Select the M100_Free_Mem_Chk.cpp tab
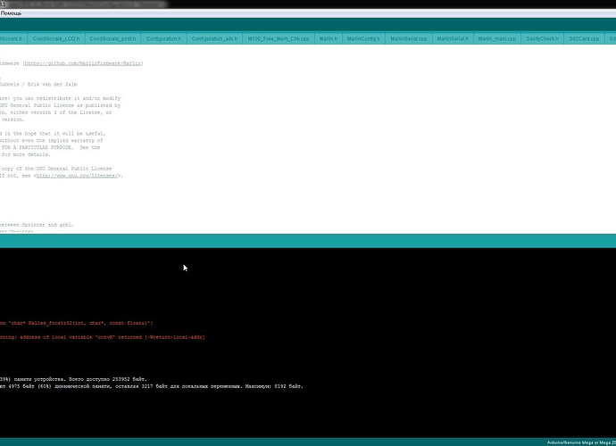Viewport: 616px width, 446px height. (x=279, y=39)
